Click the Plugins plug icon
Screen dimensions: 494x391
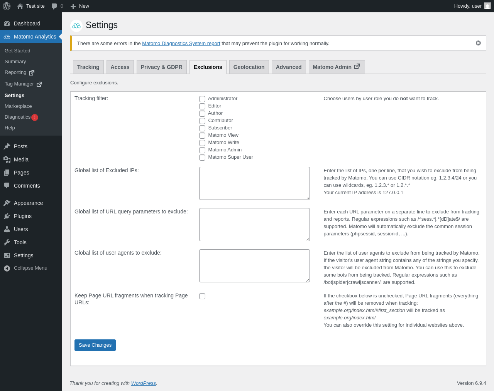pyautogui.click(x=7, y=216)
